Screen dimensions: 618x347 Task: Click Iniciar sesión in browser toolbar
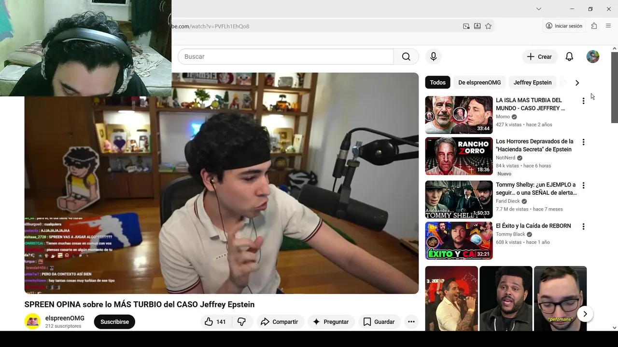pos(564,26)
